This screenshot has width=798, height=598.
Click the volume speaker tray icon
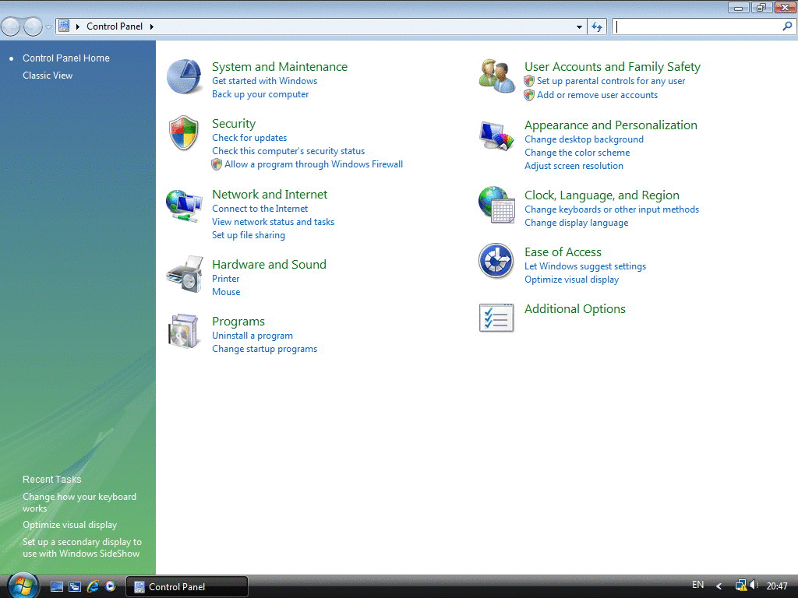coord(754,586)
